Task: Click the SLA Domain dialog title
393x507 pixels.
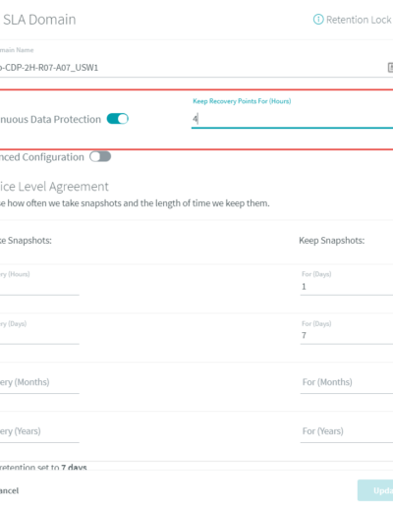Action: pos(39,20)
